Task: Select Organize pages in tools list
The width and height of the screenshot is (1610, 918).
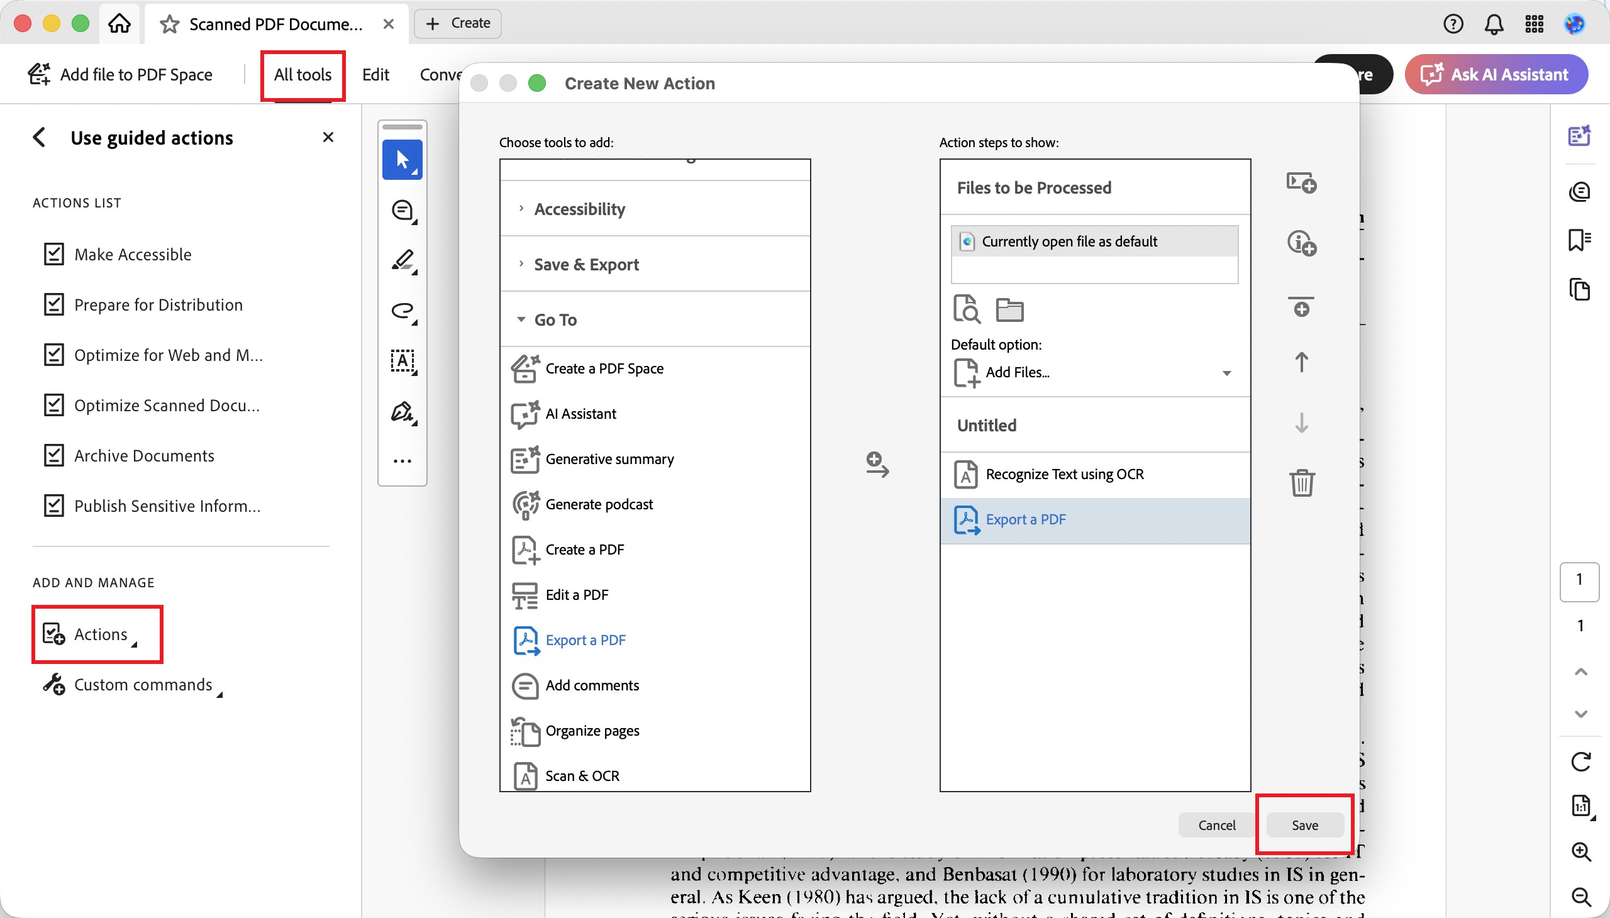Action: (x=655, y=731)
